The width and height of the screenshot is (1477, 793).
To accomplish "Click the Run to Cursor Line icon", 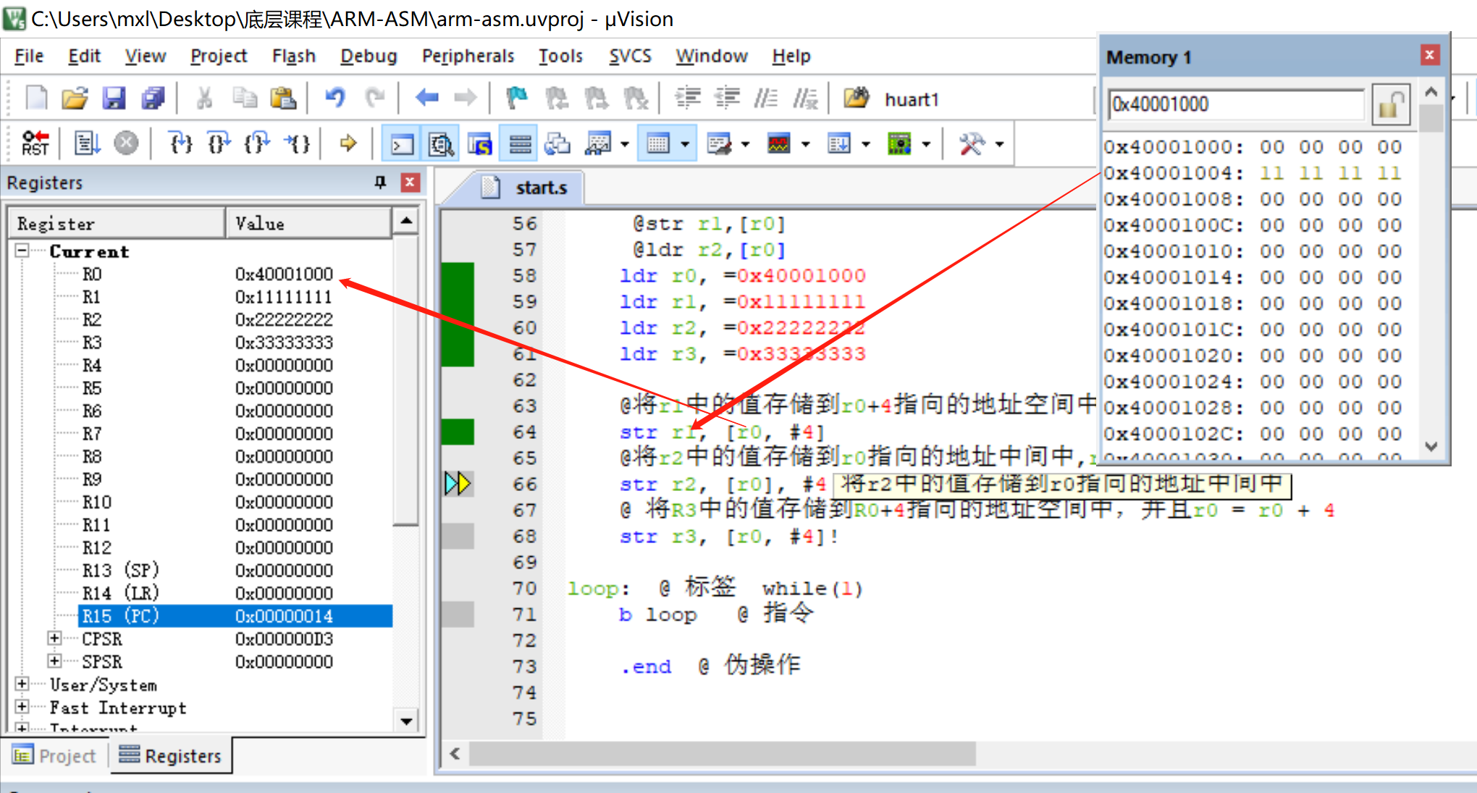I will 297,143.
